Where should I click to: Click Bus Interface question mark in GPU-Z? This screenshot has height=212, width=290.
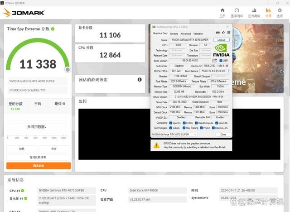(229, 71)
